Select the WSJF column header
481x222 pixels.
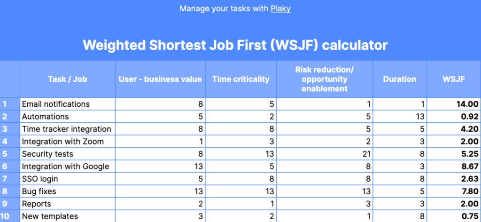coord(453,79)
